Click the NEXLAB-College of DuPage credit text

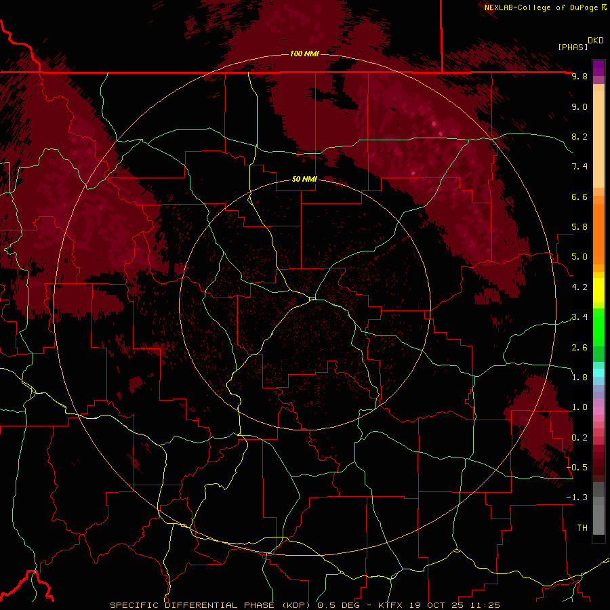pyautogui.click(x=546, y=7)
